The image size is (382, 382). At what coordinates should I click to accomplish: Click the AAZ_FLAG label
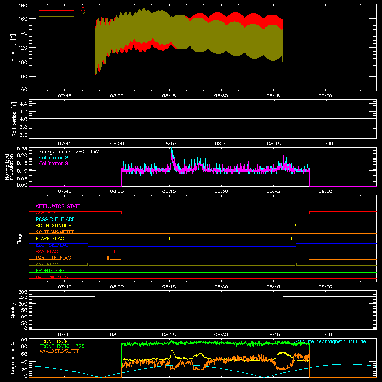pos(47,264)
